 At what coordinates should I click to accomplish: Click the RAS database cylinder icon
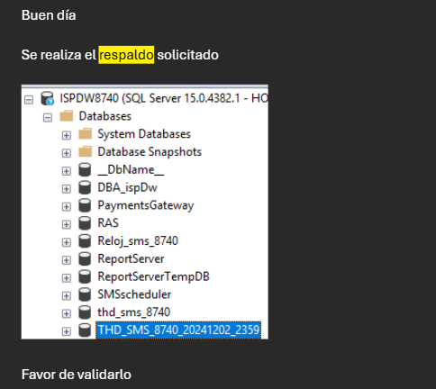click(x=85, y=223)
